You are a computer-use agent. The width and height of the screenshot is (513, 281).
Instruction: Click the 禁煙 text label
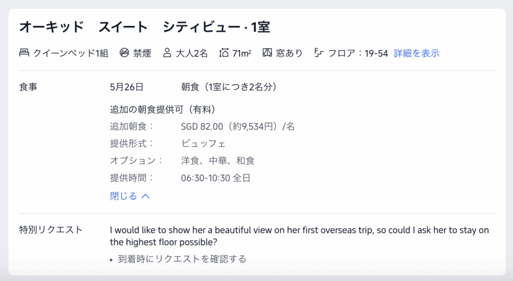142,53
